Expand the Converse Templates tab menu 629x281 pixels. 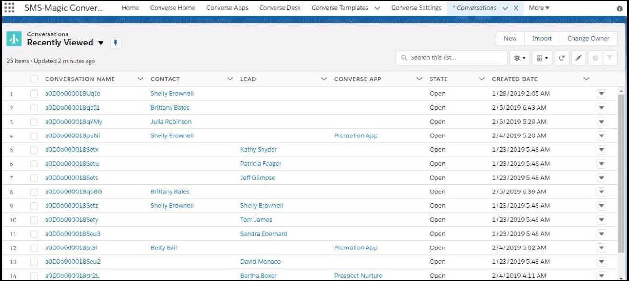(x=377, y=8)
